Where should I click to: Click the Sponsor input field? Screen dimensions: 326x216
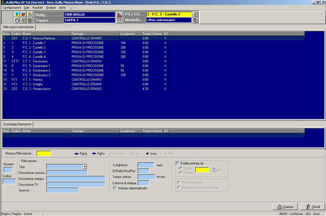[x=62, y=190]
